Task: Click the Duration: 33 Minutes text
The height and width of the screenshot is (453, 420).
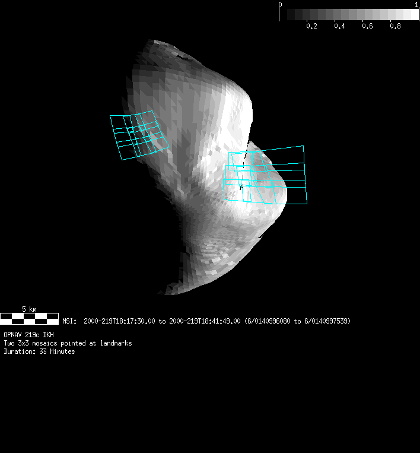Action: pos(39,351)
